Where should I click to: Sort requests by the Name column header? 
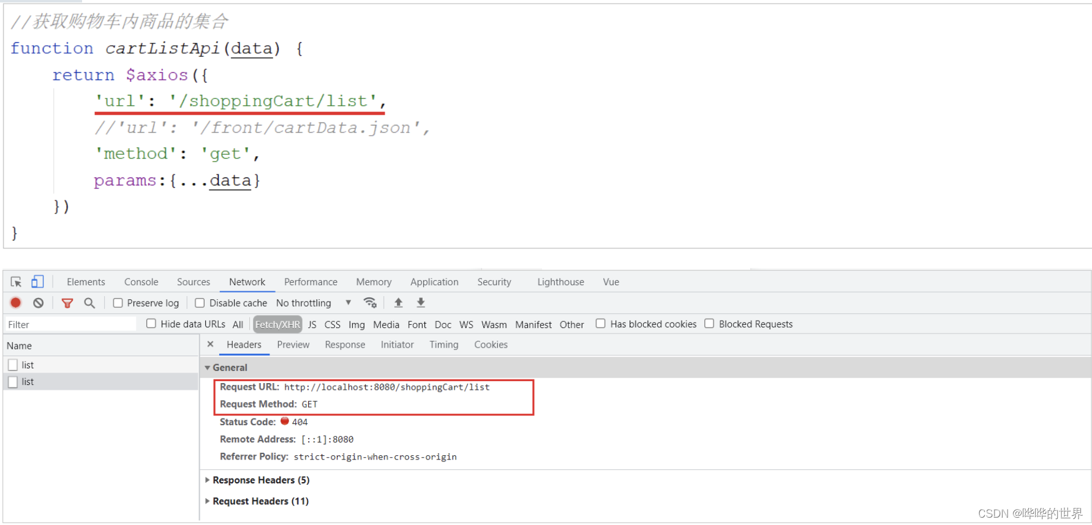(101, 346)
